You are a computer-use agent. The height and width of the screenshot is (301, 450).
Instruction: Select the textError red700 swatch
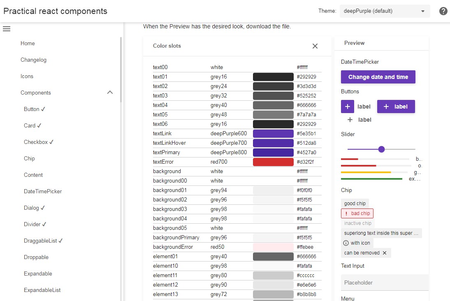click(x=273, y=162)
